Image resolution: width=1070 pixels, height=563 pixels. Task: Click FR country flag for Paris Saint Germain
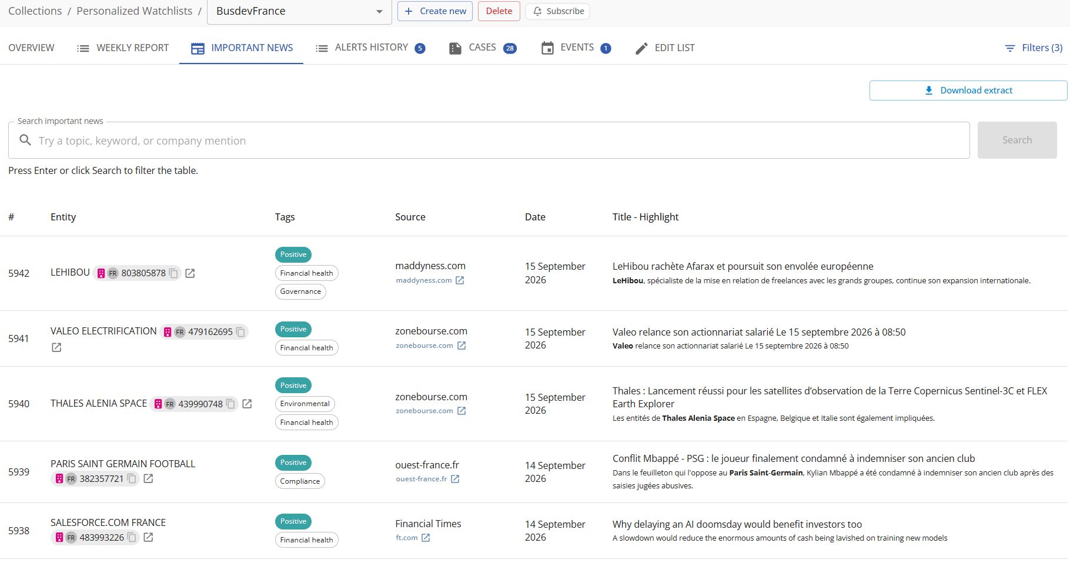point(71,478)
